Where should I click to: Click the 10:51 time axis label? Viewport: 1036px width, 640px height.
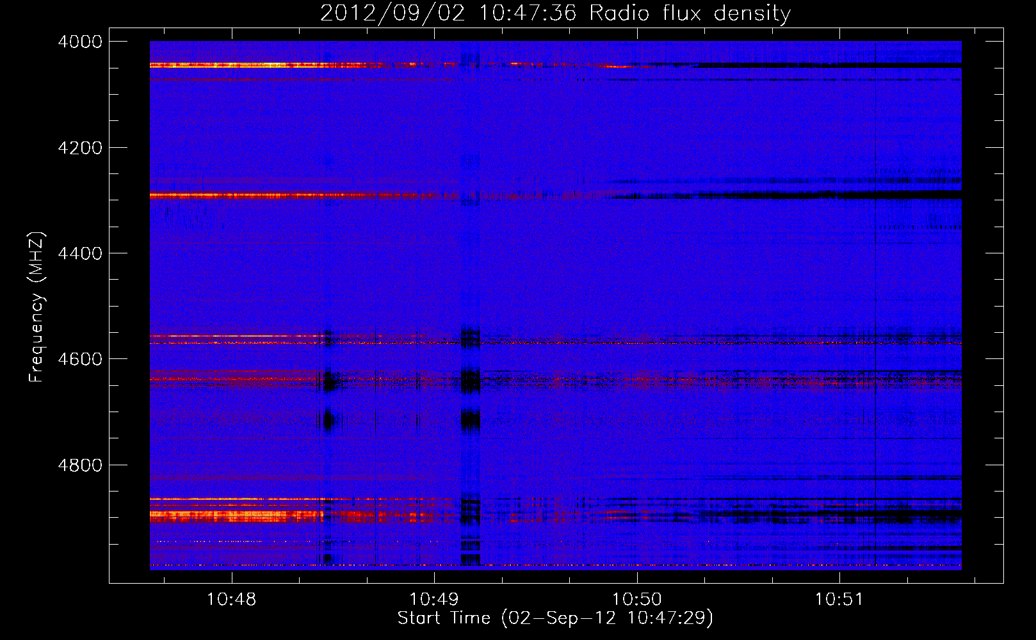[x=839, y=599]
